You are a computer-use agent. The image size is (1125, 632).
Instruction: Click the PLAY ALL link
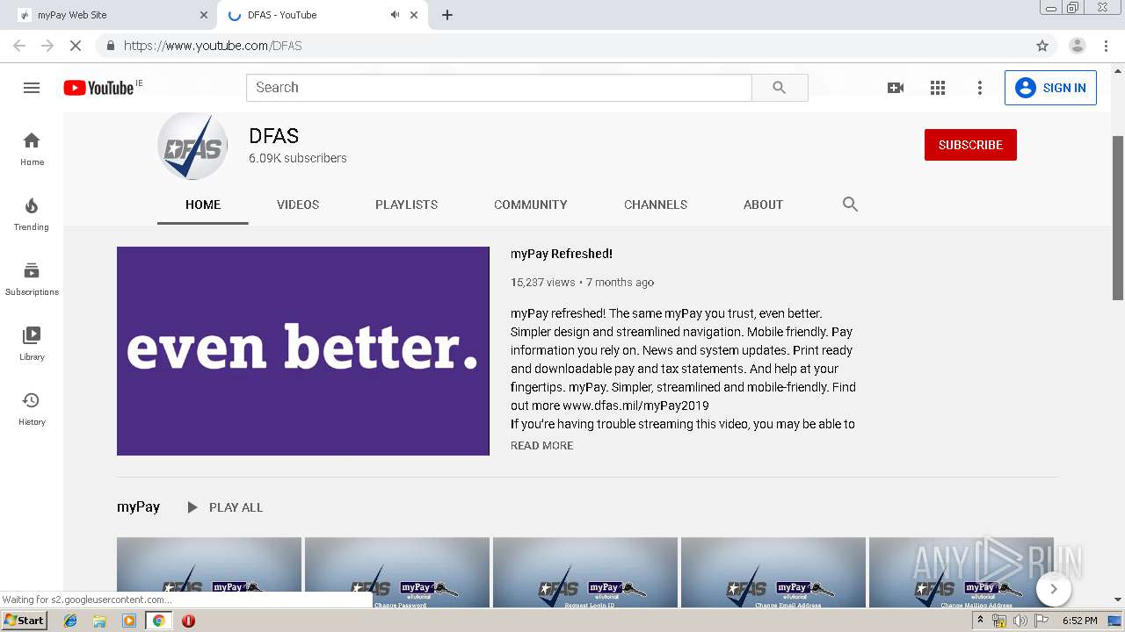click(236, 507)
